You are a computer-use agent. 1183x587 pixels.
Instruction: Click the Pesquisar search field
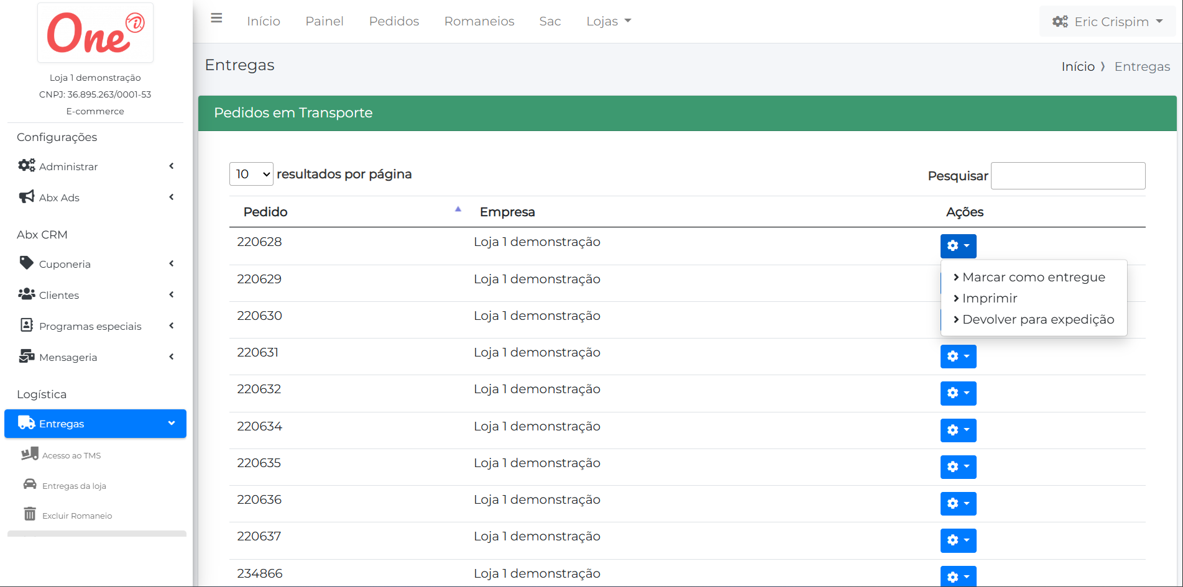pyautogui.click(x=1067, y=176)
